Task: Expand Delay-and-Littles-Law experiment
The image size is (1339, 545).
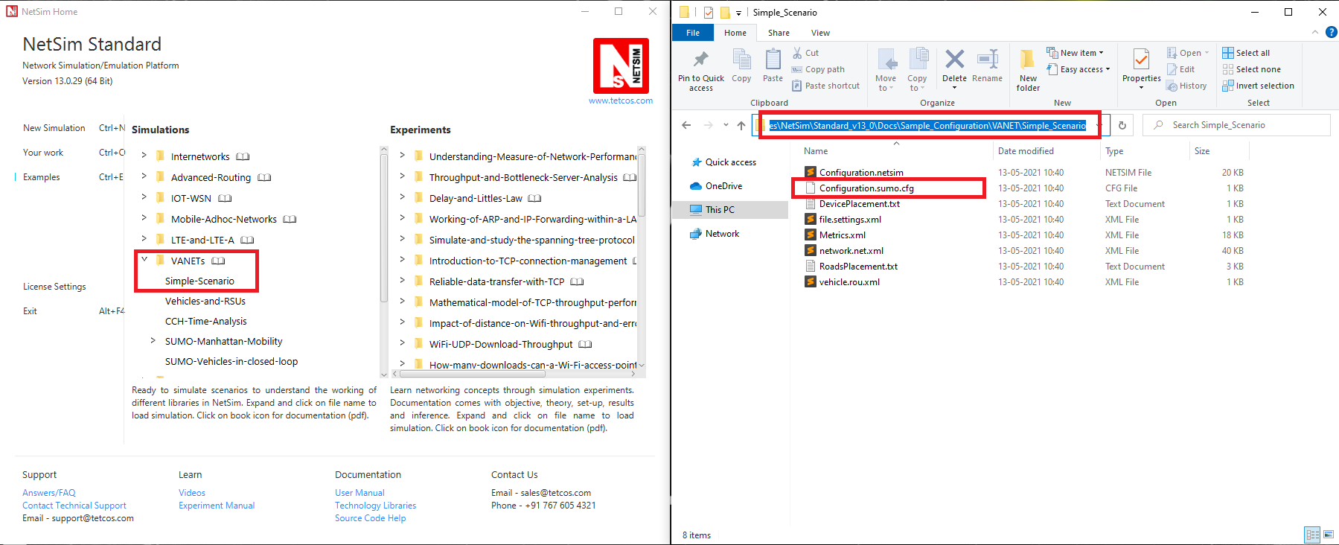Action: [402, 197]
